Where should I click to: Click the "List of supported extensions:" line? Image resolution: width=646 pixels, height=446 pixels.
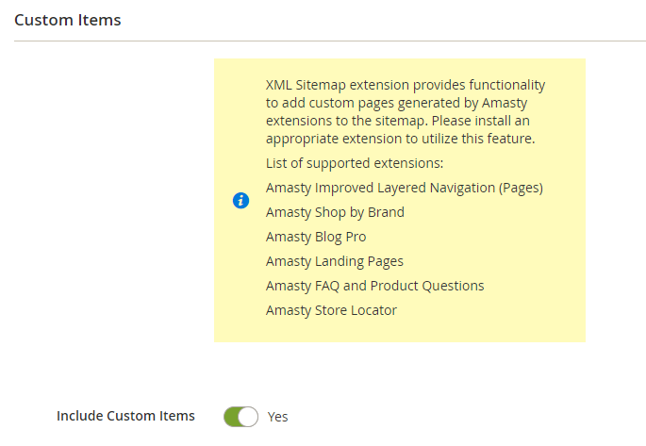(x=355, y=163)
